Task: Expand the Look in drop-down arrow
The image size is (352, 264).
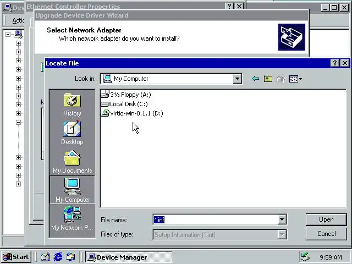Action: (x=237, y=79)
